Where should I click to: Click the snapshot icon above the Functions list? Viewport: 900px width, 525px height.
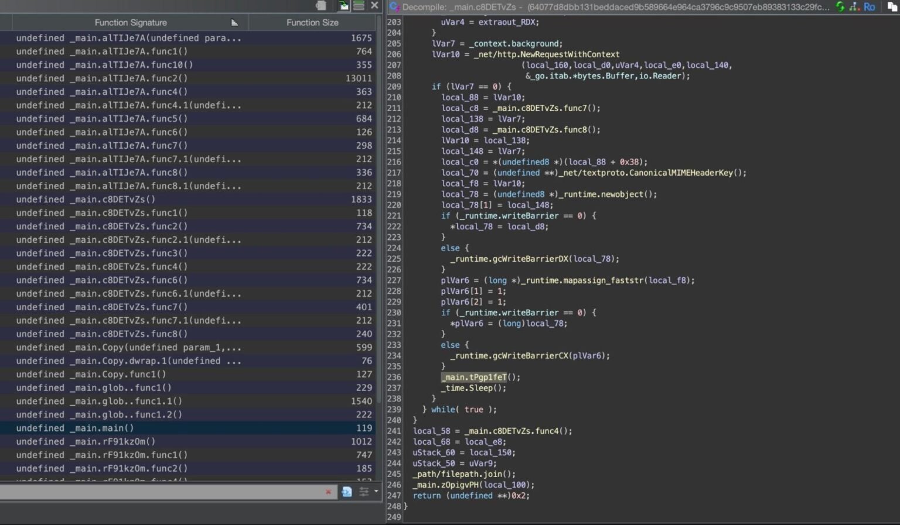[321, 5]
